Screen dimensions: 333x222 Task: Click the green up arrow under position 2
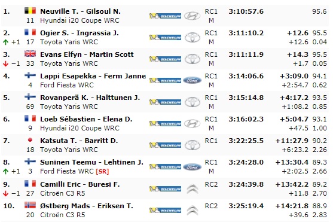point(6,42)
